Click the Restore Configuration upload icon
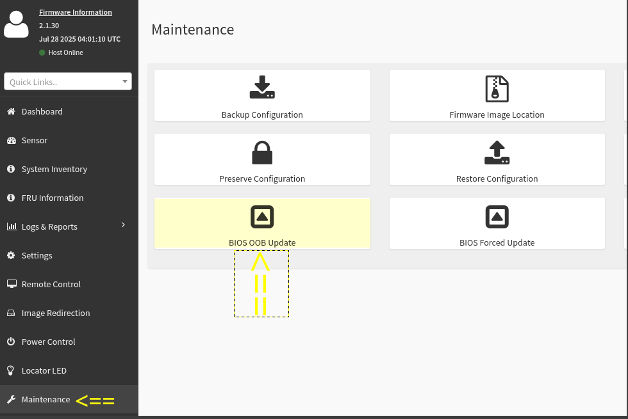The image size is (628, 419). [x=497, y=153]
